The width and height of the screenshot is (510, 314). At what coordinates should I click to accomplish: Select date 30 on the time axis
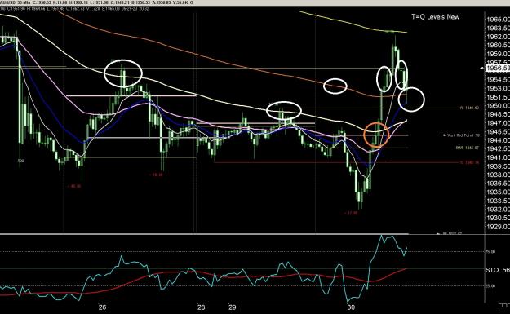(x=351, y=307)
